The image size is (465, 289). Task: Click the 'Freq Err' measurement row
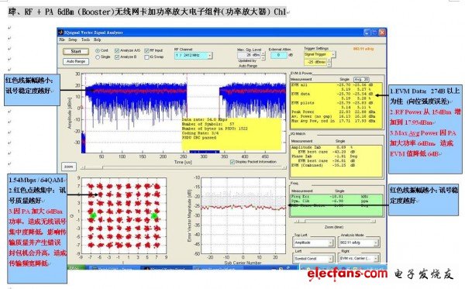click(x=330, y=197)
